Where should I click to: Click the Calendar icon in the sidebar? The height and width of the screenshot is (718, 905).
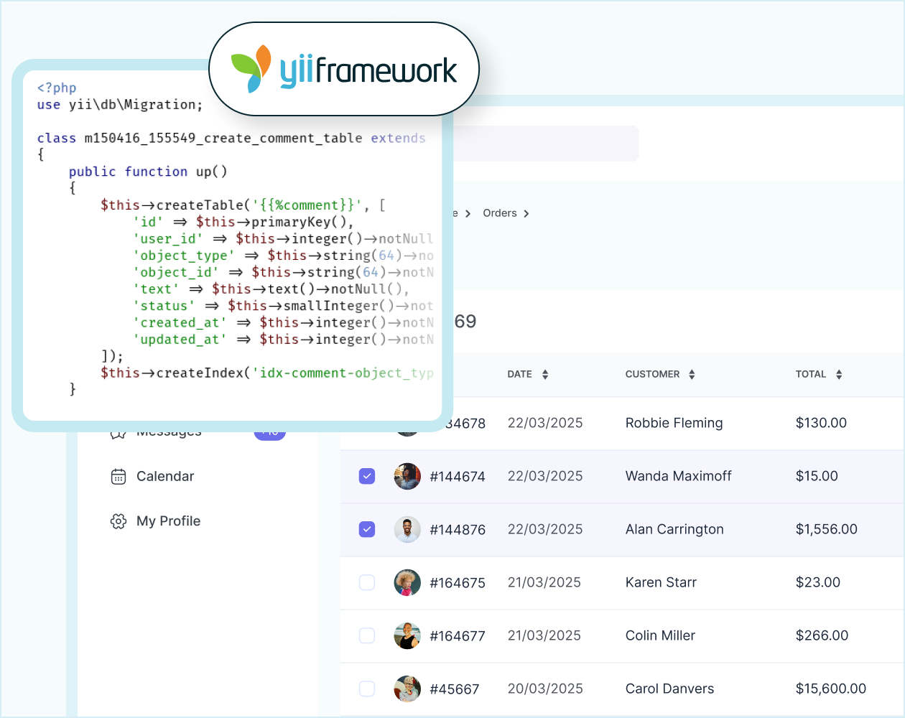(x=119, y=477)
